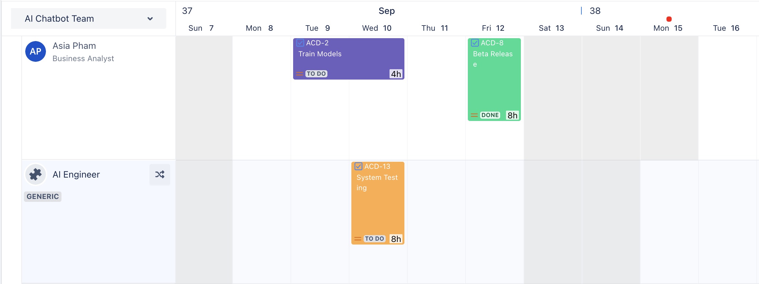Click Asia Pham's AP avatar
759x284 pixels.
pos(36,51)
